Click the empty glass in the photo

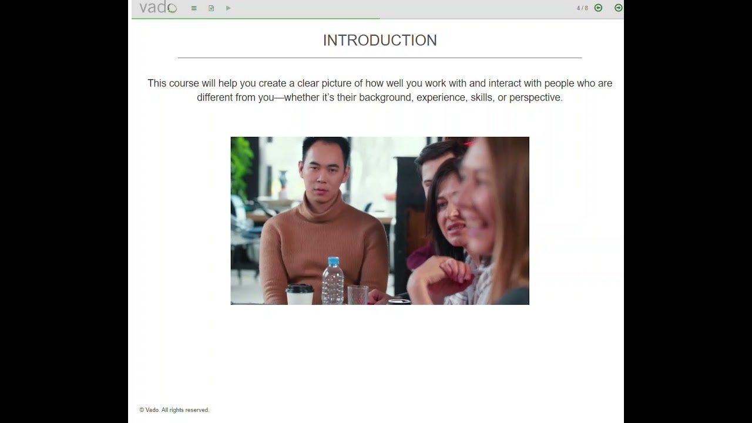(357, 294)
